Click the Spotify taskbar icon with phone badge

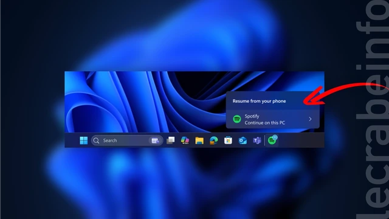pos(272,141)
